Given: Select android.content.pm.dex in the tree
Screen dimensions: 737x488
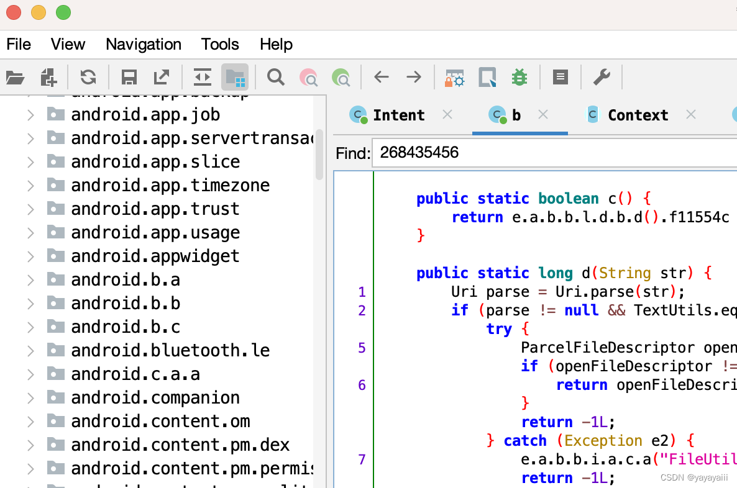Looking at the screenshot, I should [x=180, y=445].
